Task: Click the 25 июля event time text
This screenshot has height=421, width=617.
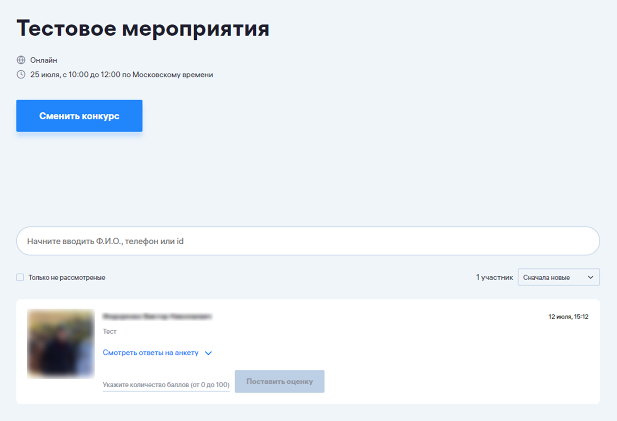Action: click(x=121, y=75)
